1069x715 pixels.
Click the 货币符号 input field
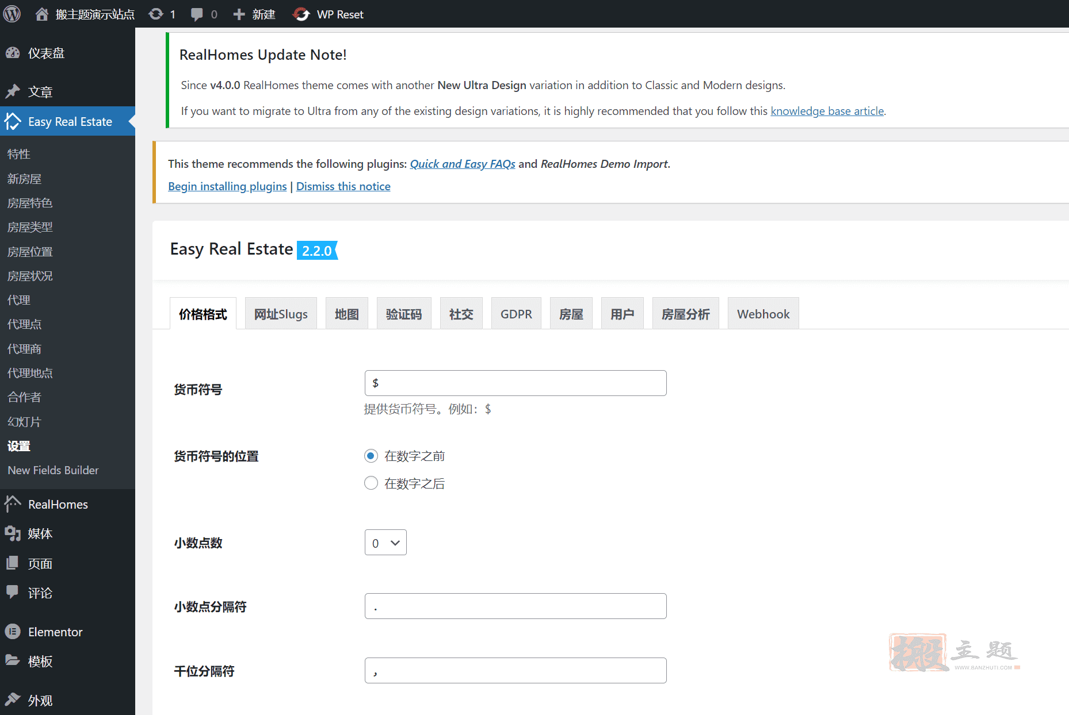coord(516,383)
